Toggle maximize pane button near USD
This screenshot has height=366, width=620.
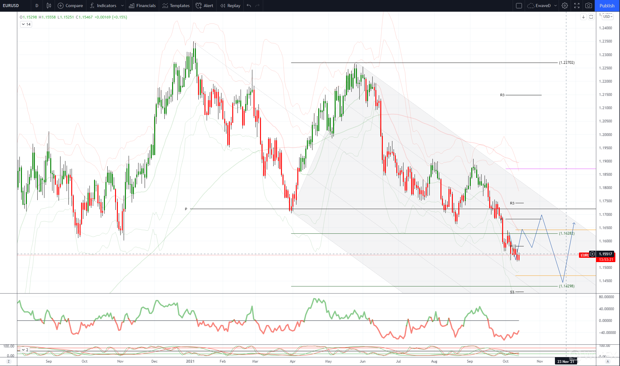click(x=591, y=17)
